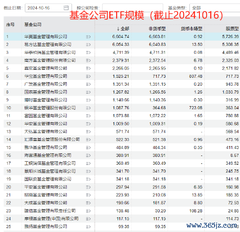
Task: Click details arrow icon for 鹏扬基金管理有限公司
Action: [88, 227]
